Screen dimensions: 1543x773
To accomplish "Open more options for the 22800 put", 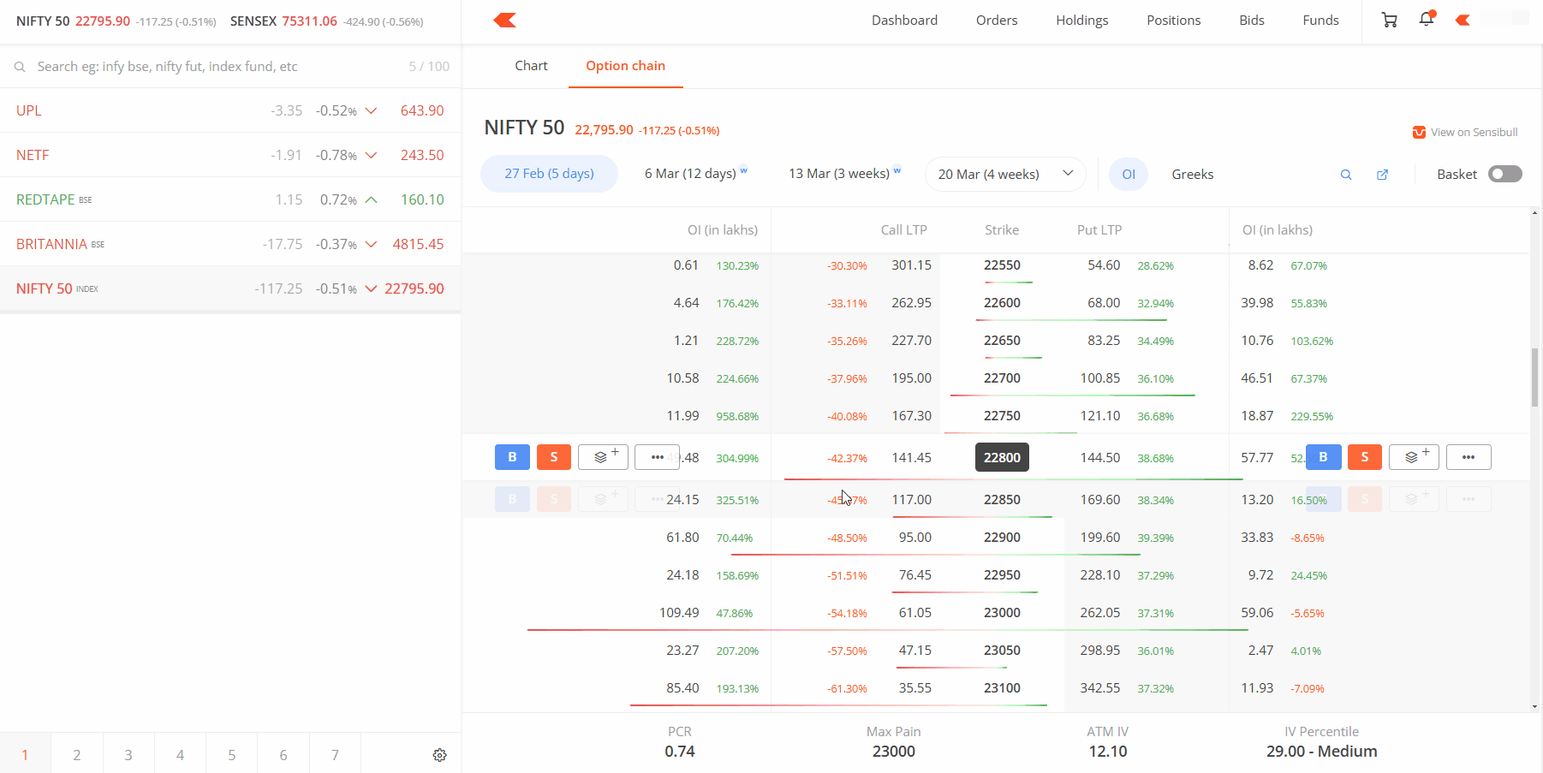I will [1469, 457].
